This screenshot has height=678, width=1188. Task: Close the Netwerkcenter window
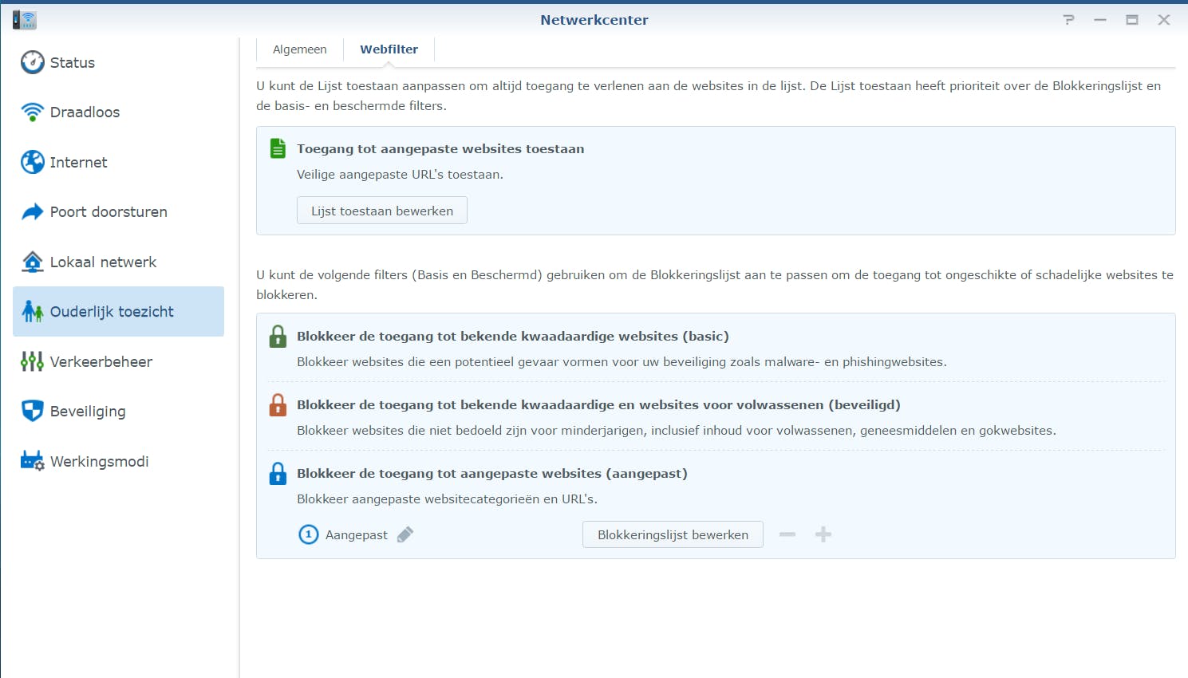(x=1164, y=20)
